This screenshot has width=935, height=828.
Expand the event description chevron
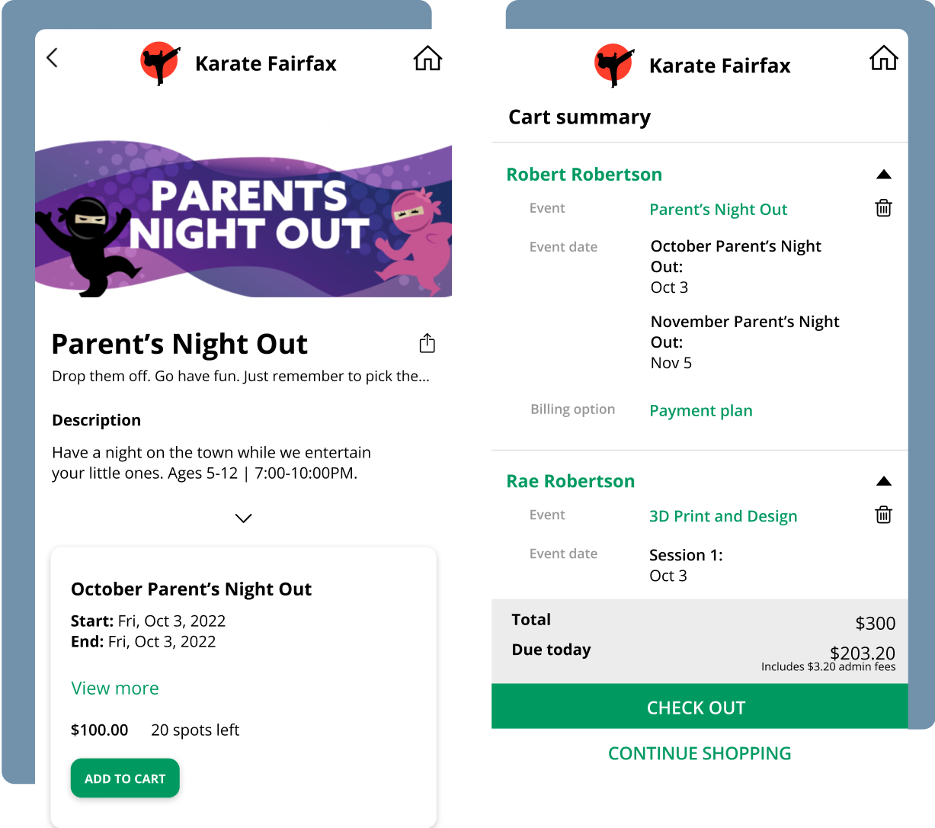[243, 518]
